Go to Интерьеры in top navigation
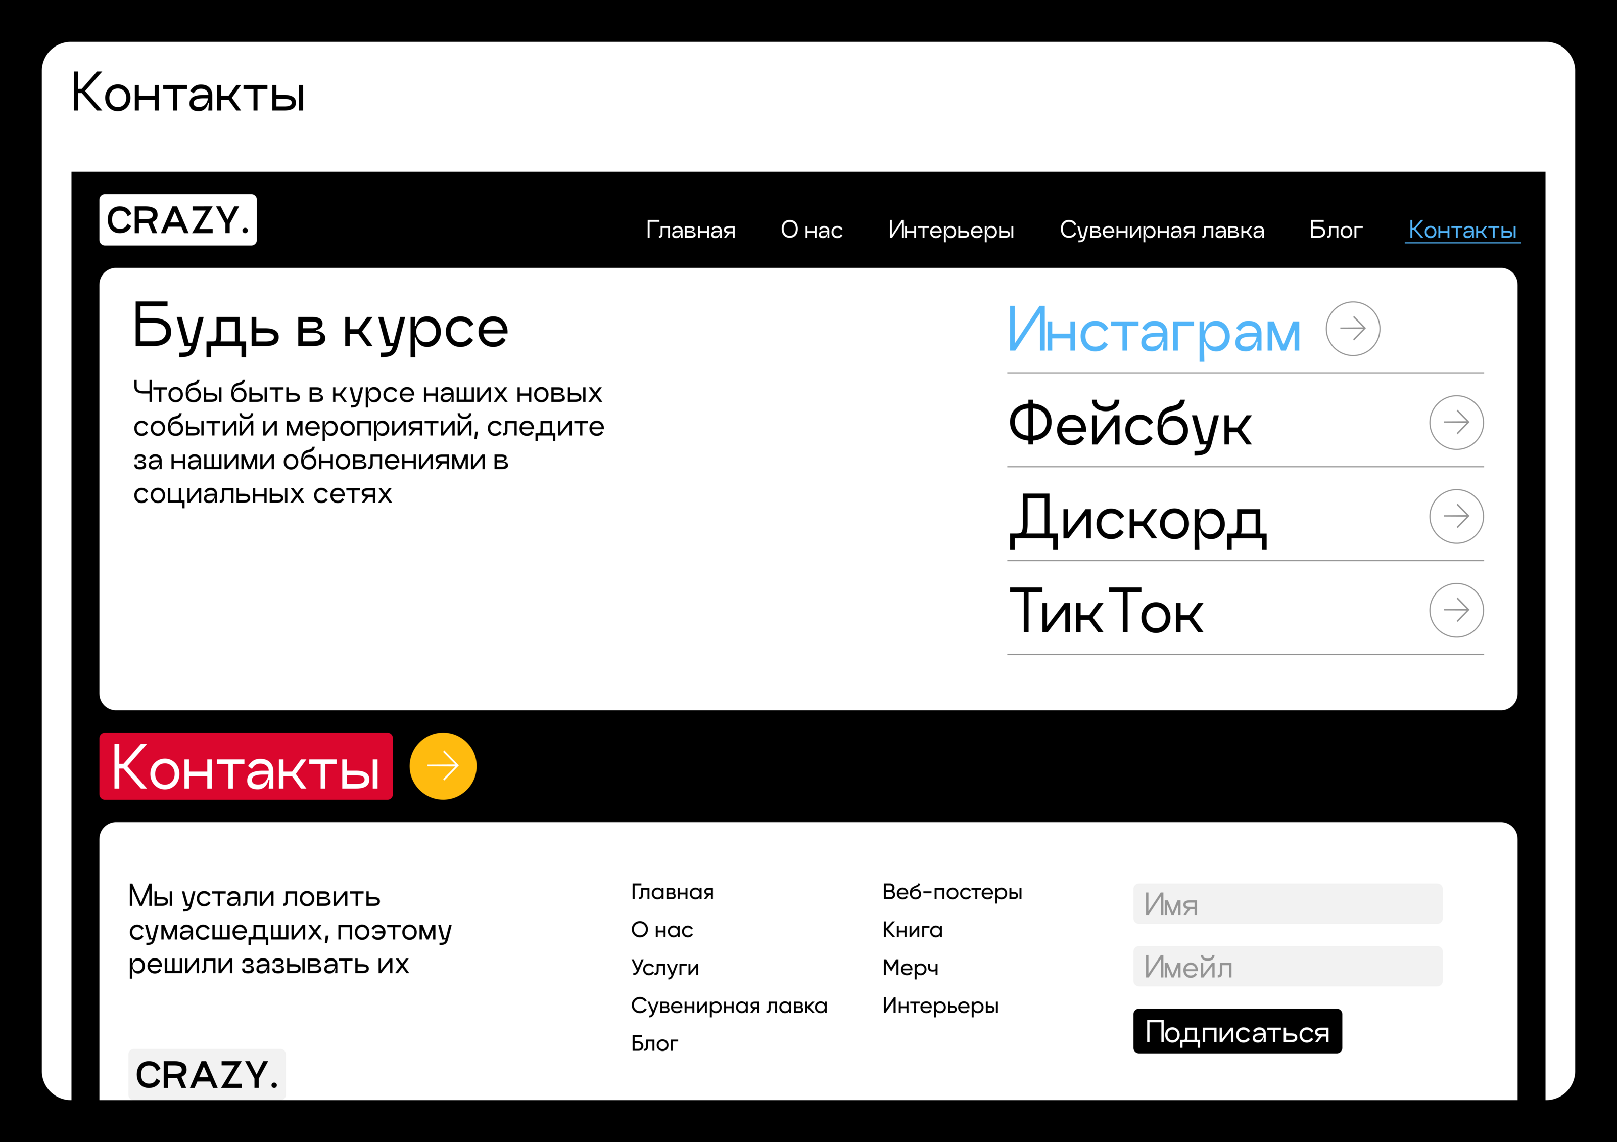 coord(951,231)
